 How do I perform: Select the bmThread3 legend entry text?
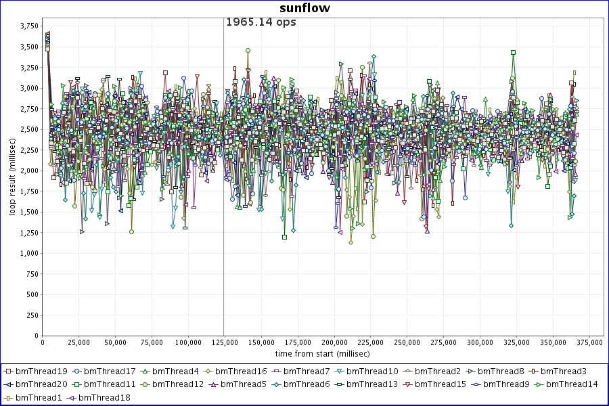click(564, 371)
